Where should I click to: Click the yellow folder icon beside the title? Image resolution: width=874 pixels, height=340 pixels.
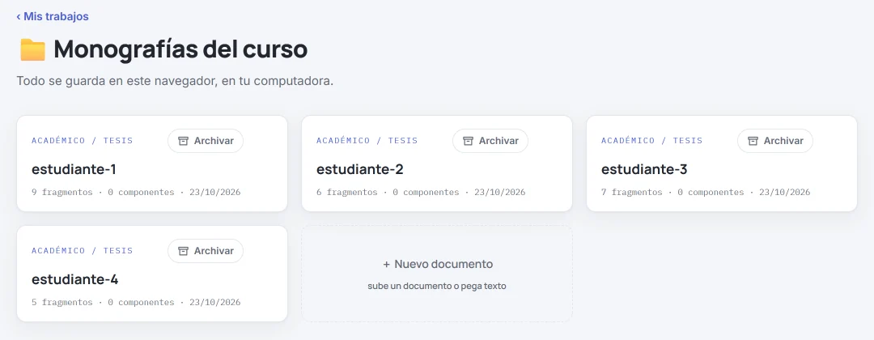(33, 49)
